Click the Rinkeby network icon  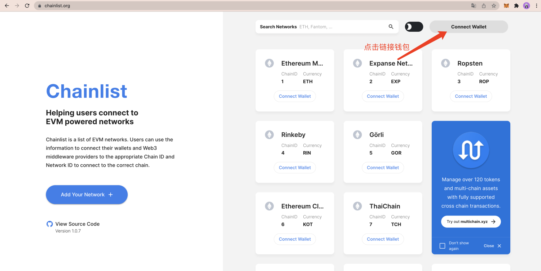pyautogui.click(x=269, y=135)
